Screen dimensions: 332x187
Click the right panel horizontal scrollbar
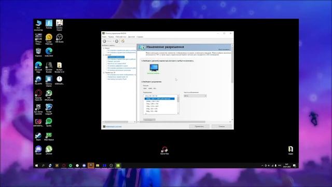(x=173, y=122)
